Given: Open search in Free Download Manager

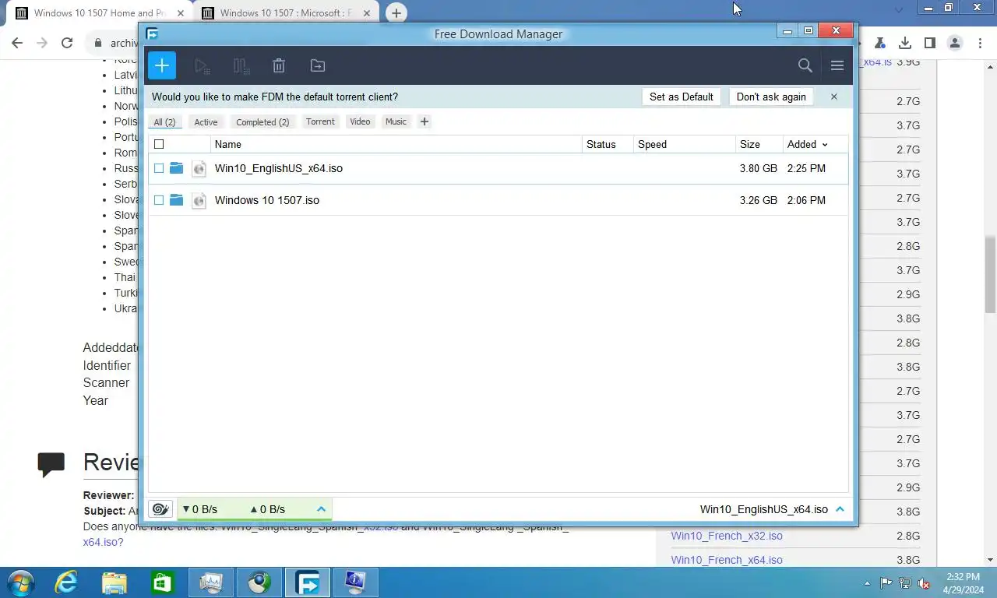Looking at the screenshot, I should 805,66.
